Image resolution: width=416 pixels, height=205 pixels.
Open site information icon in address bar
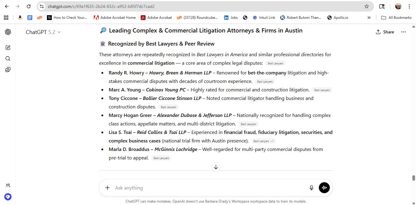click(42, 6)
